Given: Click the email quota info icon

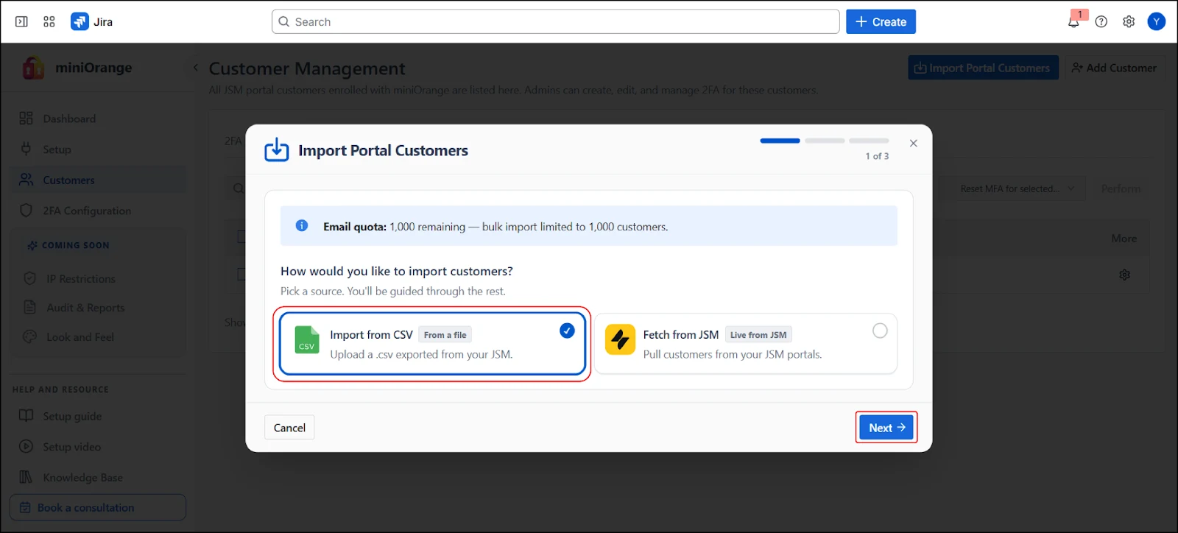Looking at the screenshot, I should (x=302, y=226).
